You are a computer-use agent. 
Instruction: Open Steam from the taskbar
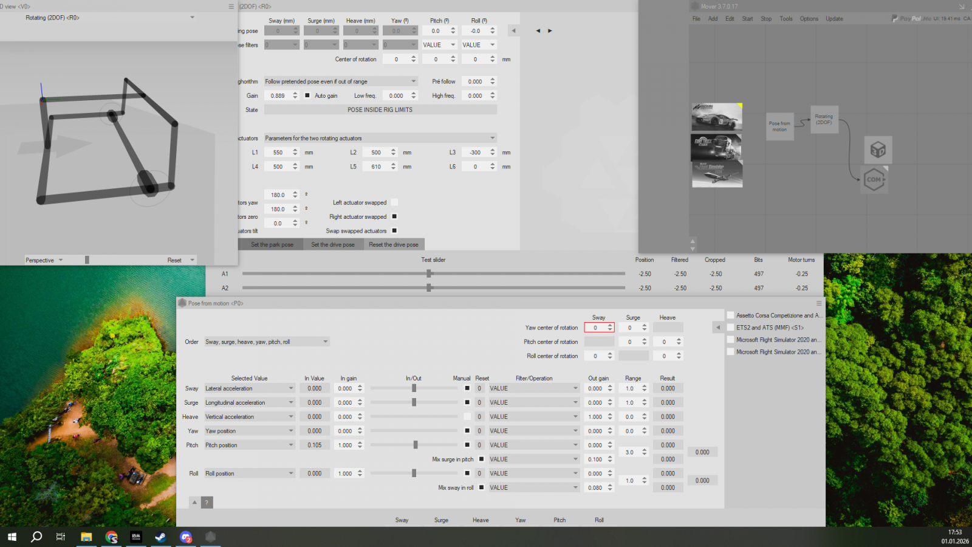coord(160,537)
